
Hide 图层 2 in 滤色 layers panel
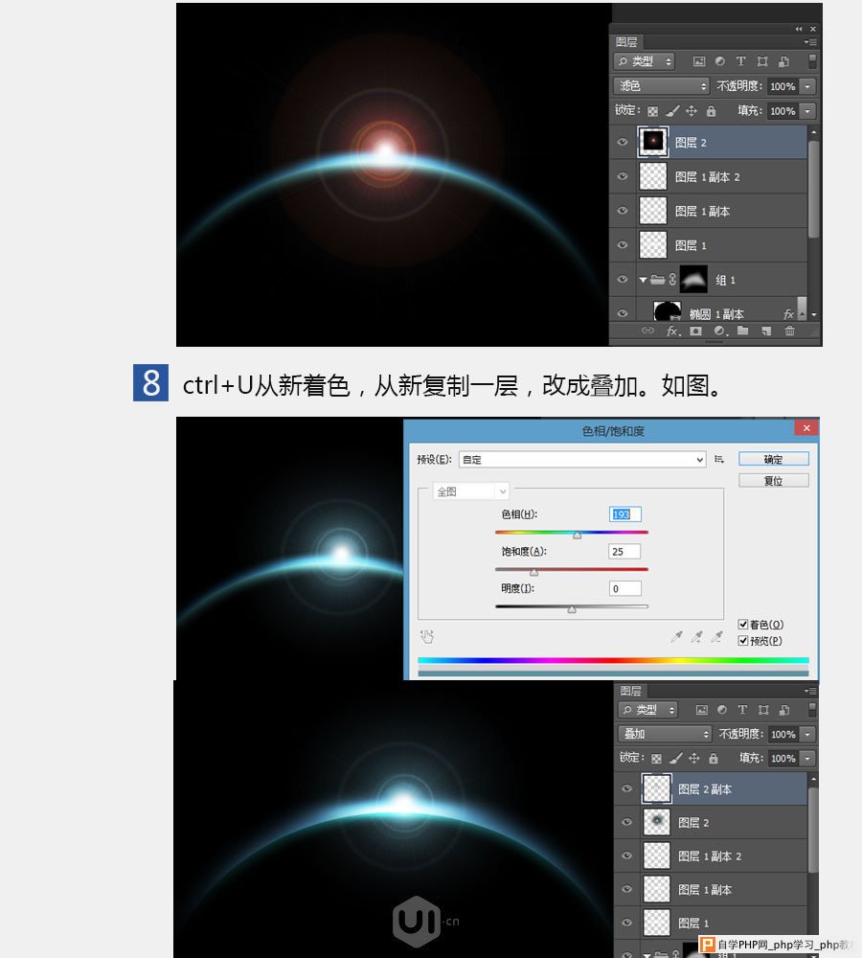[623, 142]
